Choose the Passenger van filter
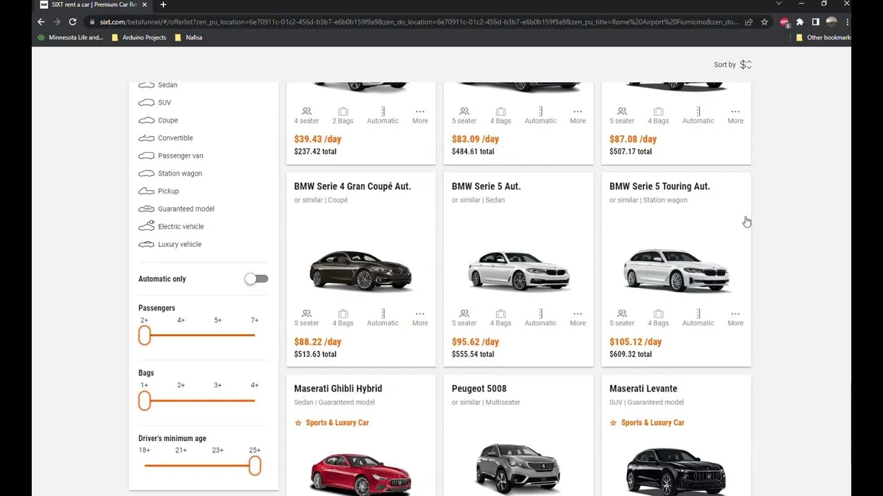 tap(170, 156)
